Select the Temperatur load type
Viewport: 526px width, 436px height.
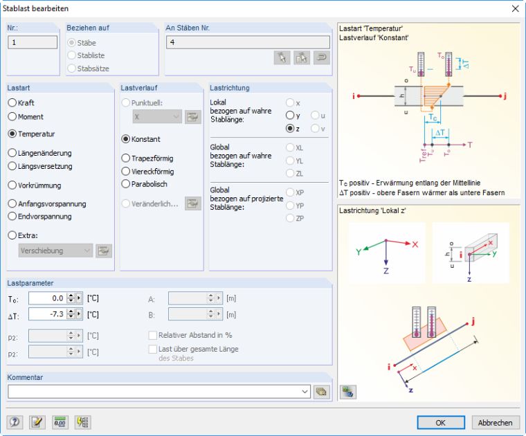[x=32, y=134]
